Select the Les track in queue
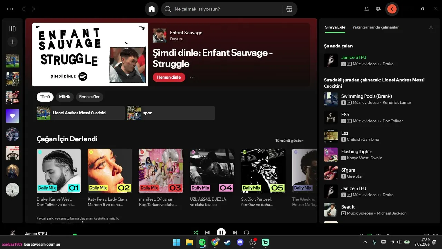Viewport: 442px width, 249px height. [345, 133]
